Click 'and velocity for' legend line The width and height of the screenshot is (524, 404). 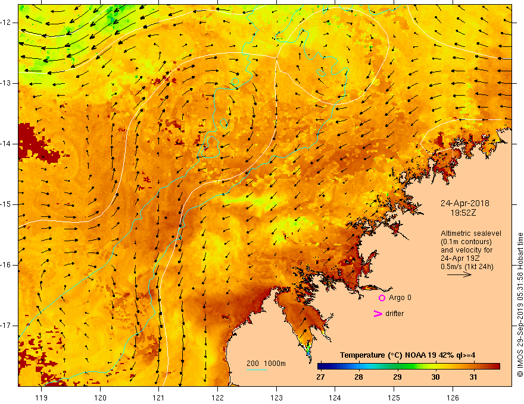(466, 250)
